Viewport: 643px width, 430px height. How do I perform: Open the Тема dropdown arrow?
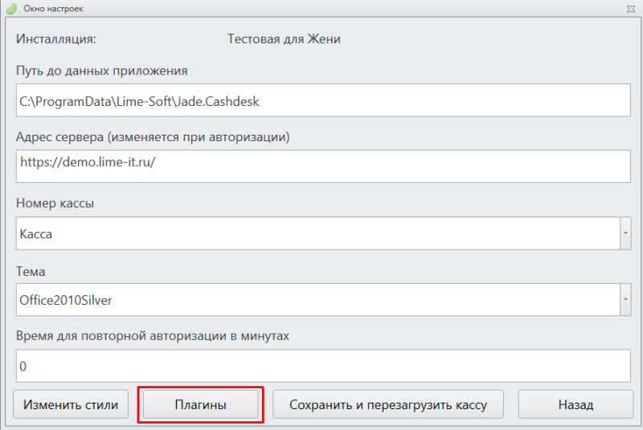tap(625, 299)
